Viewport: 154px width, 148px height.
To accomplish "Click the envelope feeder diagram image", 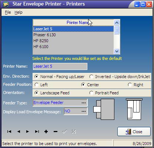I will 104,109.
